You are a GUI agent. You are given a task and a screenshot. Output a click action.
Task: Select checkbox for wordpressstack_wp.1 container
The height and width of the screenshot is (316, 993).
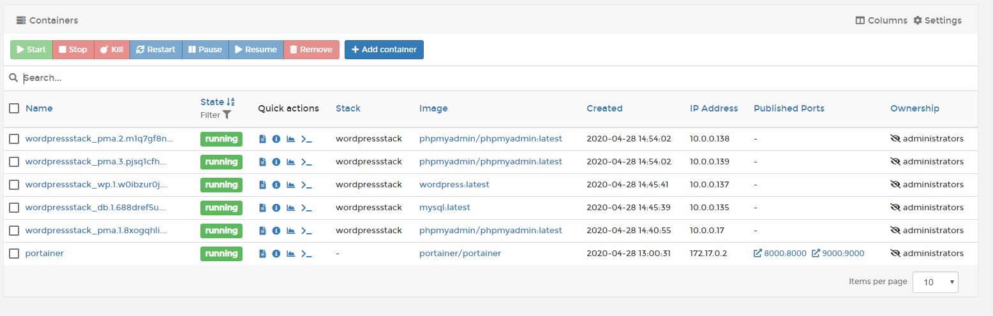pos(14,185)
